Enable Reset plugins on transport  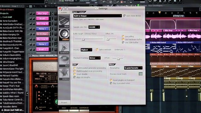[x=111, y=80]
